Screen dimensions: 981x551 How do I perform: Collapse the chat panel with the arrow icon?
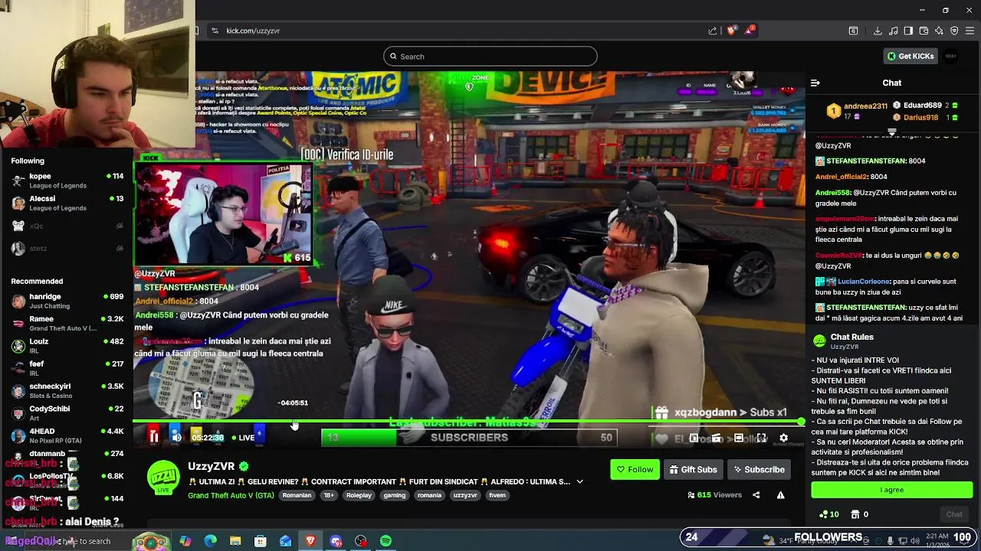coord(815,83)
